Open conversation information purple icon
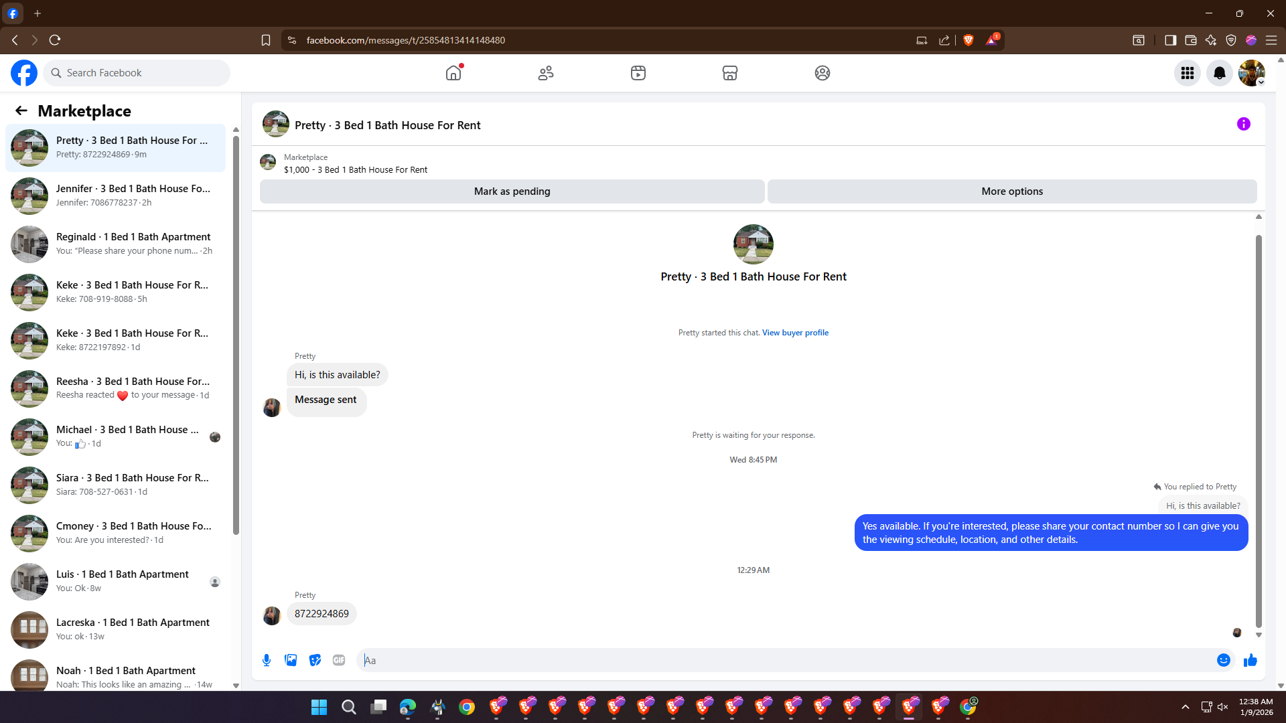 coord(1244,124)
